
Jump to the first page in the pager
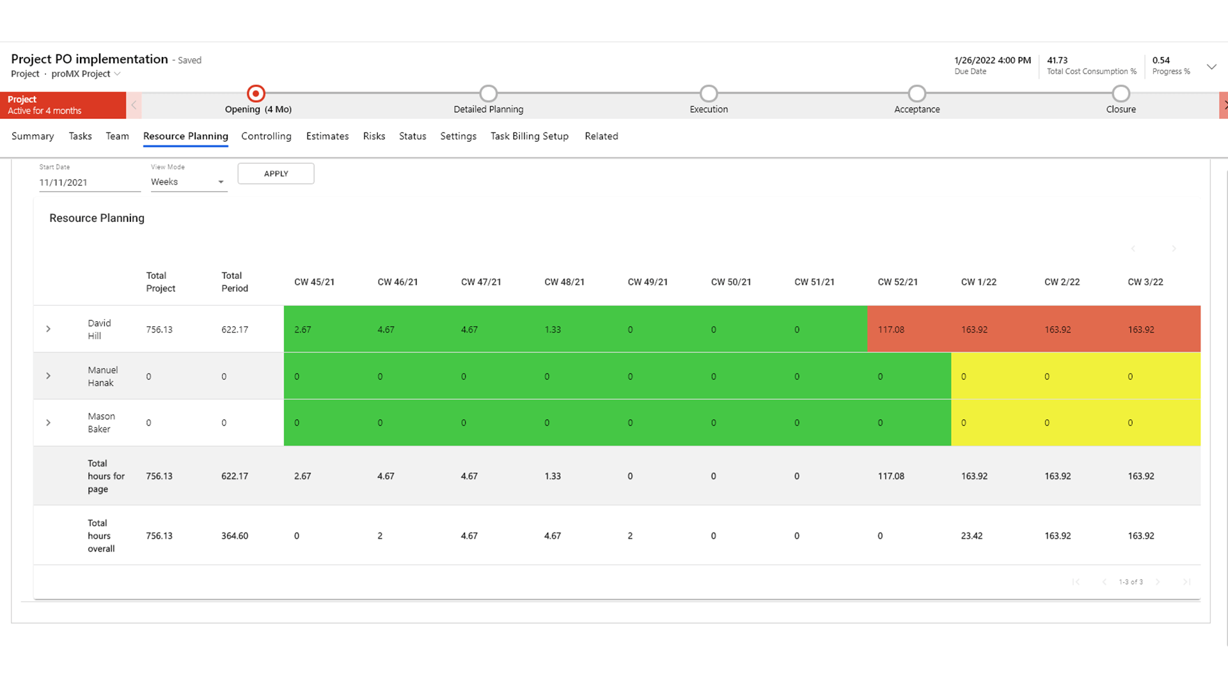tap(1076, 582)
